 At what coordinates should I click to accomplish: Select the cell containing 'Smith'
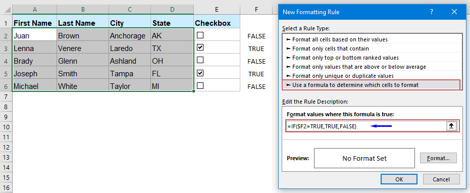click(x=83, y=73)
